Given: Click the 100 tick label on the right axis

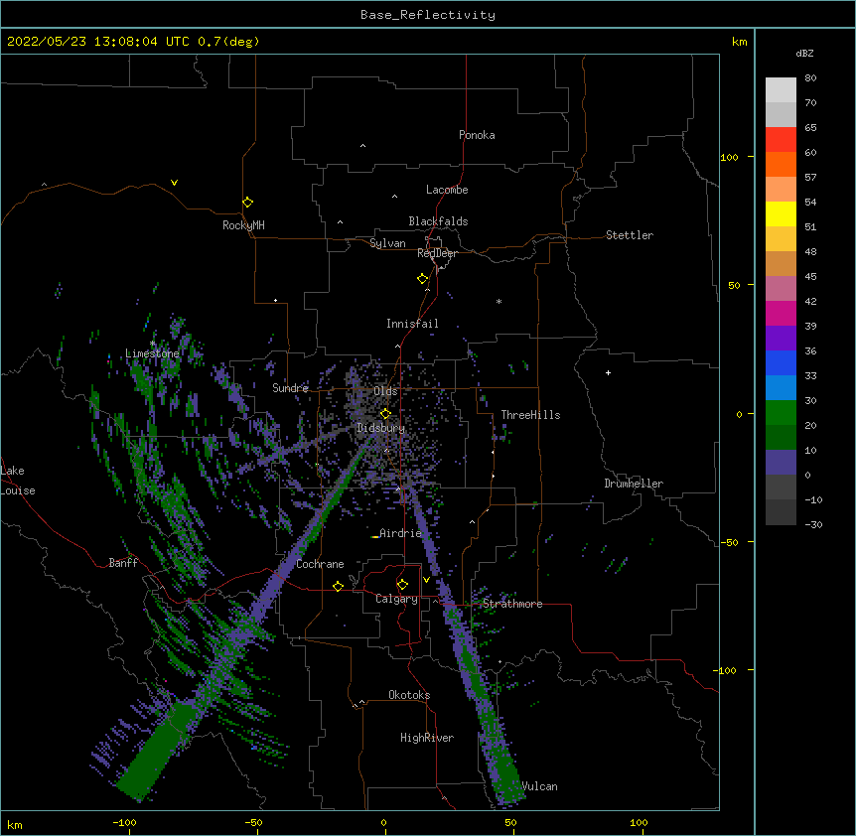Looking at the screenshot, I should tap(729, 157).
